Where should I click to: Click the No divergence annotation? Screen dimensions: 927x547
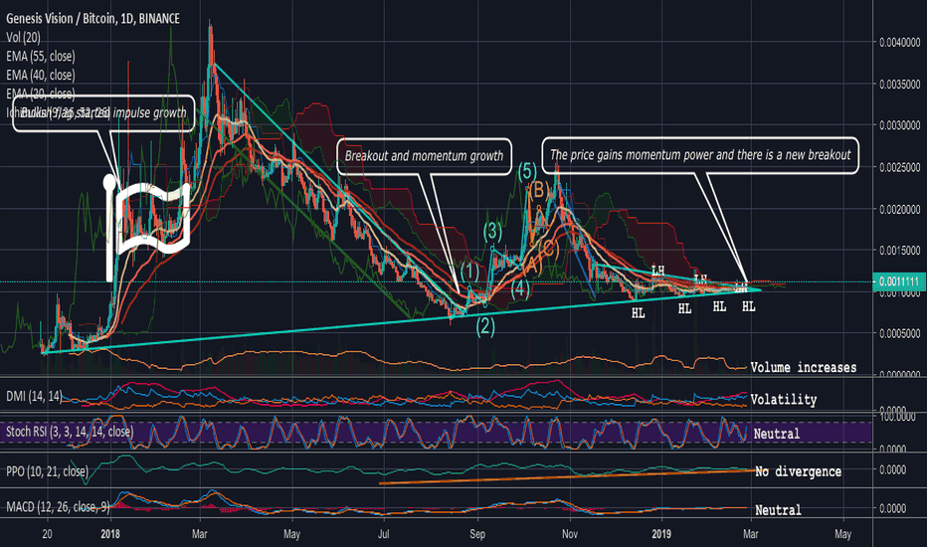[x=798, y=471]
